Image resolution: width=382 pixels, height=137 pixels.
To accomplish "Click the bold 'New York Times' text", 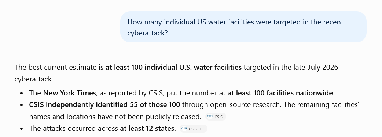I will click(x=69, y=93).
